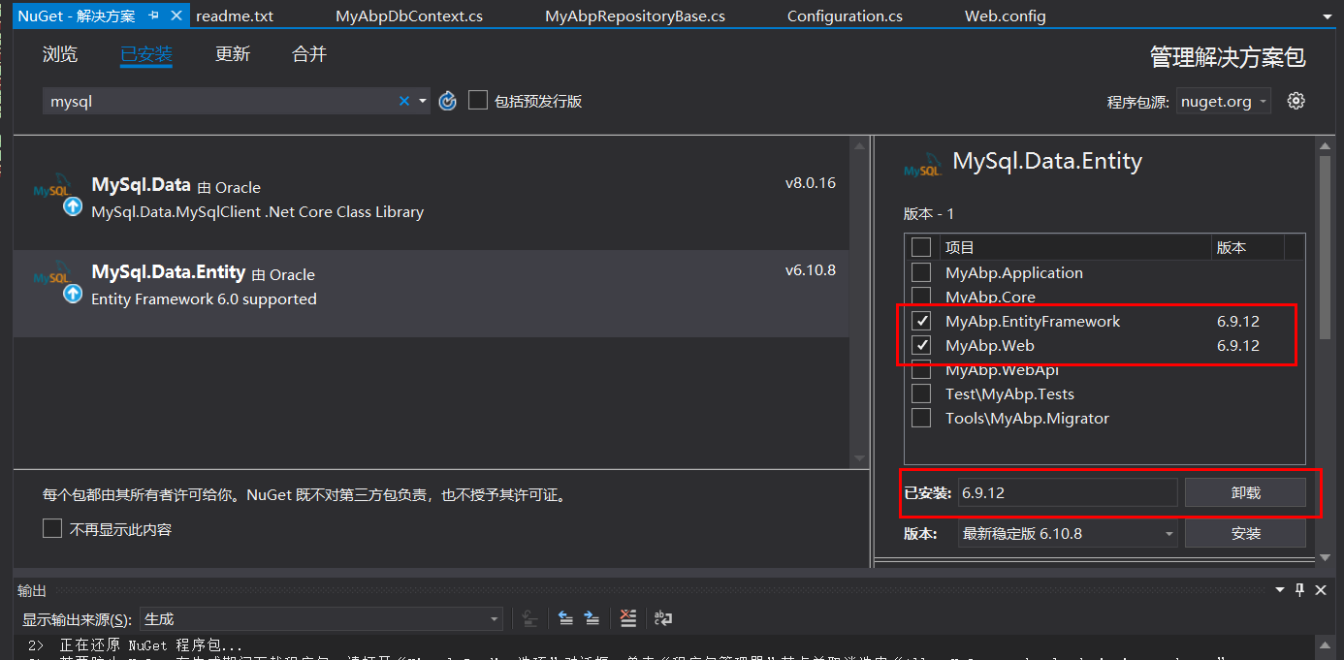Open the Configuration.cs tab
Screen dimensions: 1344x660
tap(845, 16)
